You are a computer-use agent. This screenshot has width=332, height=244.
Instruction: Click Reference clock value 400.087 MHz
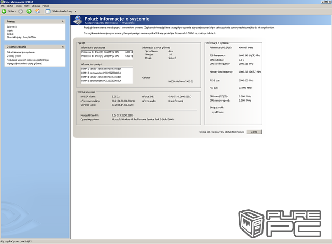245,48
